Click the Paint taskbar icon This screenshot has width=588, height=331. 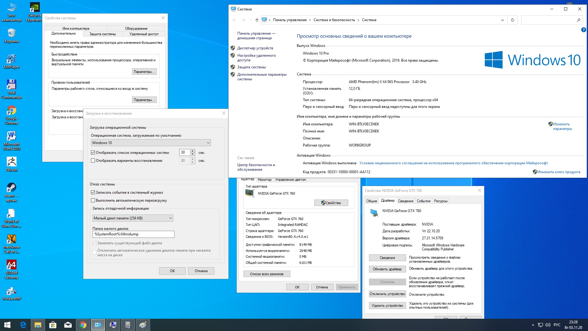coord(143,325)
